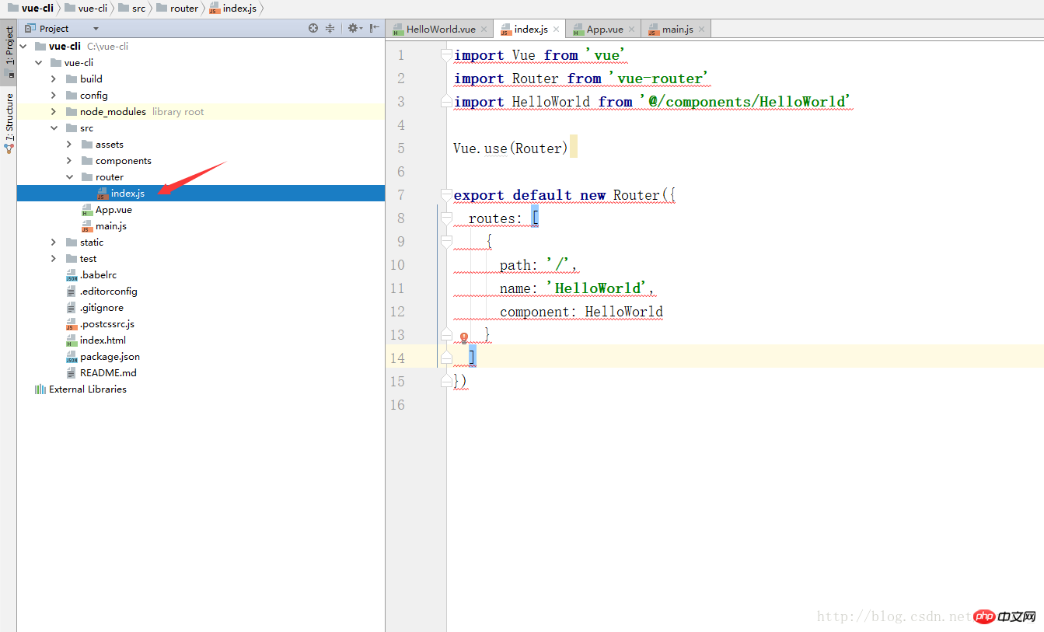This screenshot has height=632, width=1044.
Task: Expand the config folder
Action: (x=54, y=95)
